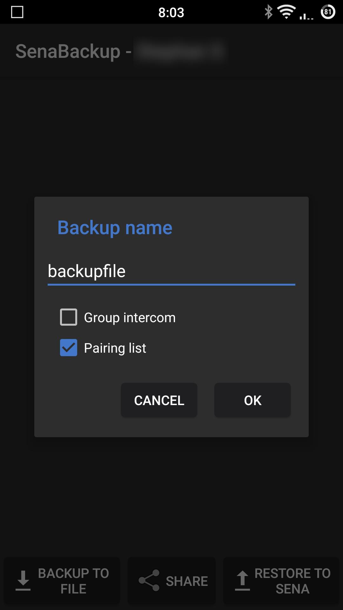Tap the Wi-Fi status bar icon
The image size is (343, 610).
pyautogui.click(x=286, y=12)
